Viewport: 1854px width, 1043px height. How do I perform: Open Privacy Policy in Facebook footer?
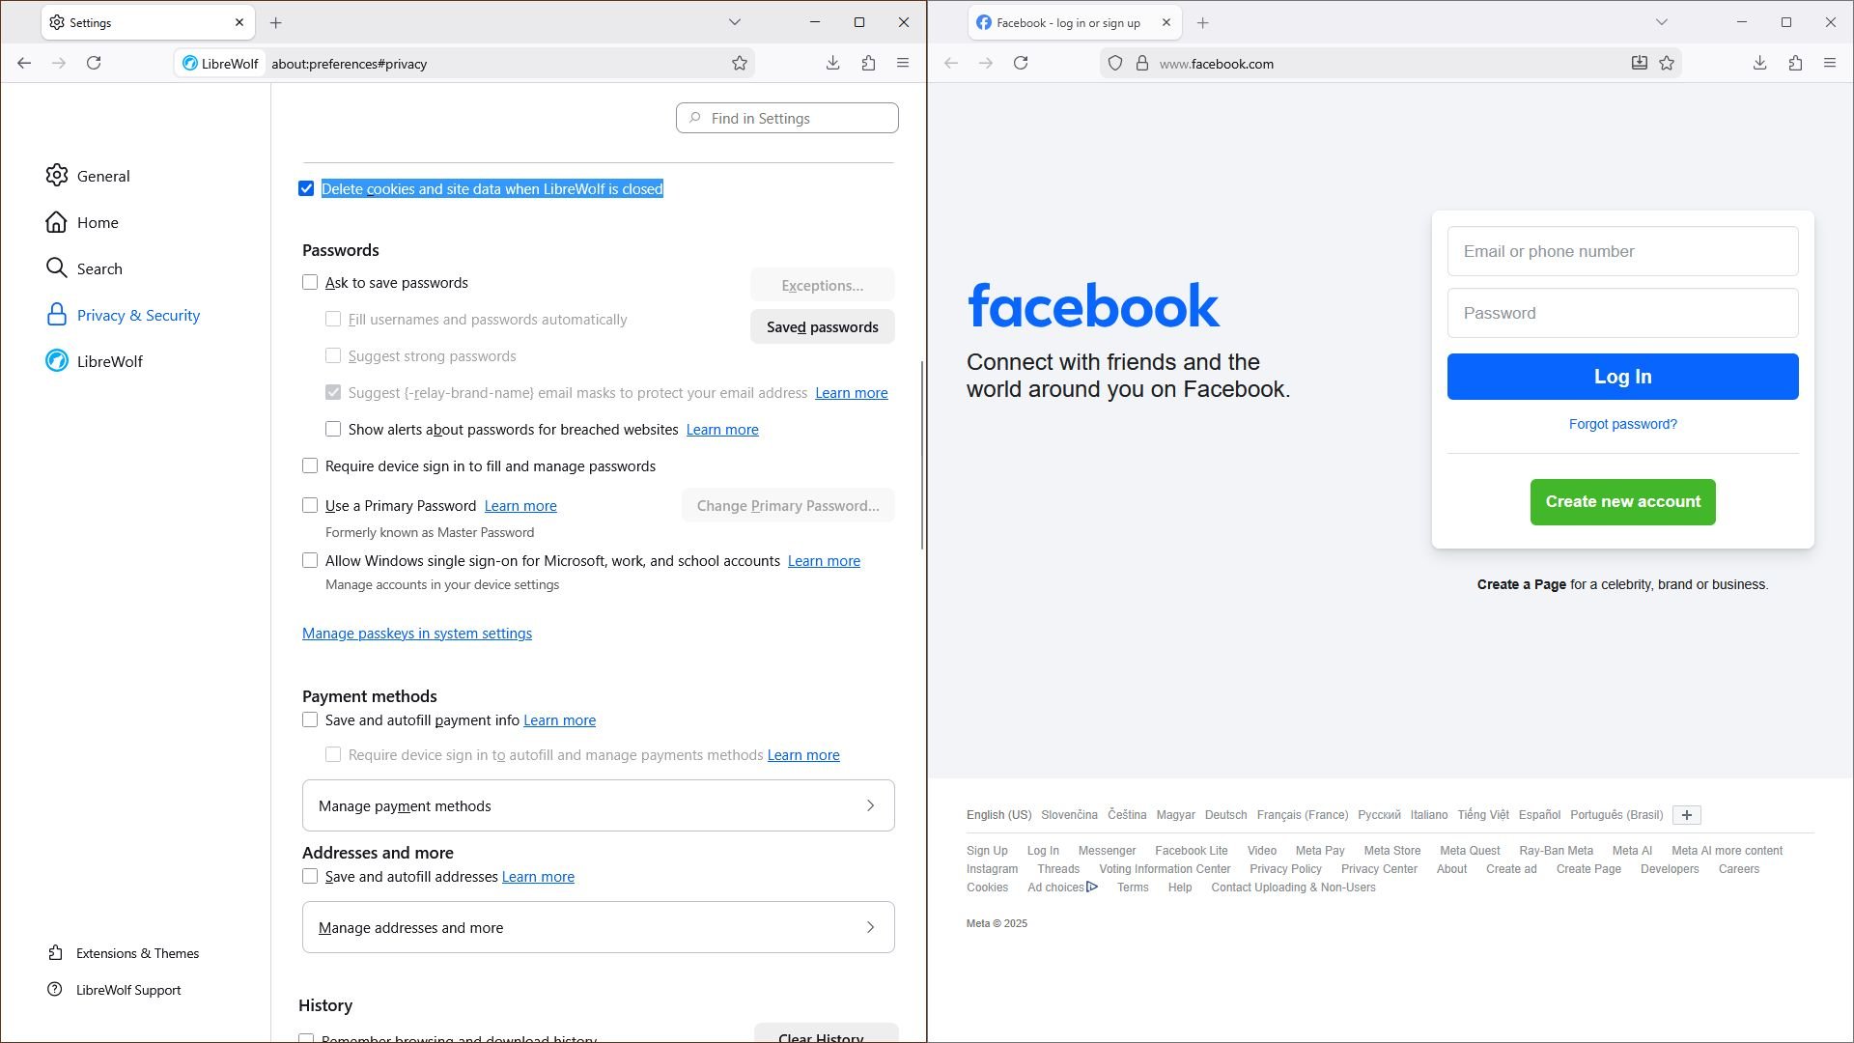click(x=1285, y=869)
